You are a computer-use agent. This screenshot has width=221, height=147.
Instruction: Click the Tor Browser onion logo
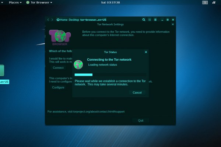click(x=59, y=37)
